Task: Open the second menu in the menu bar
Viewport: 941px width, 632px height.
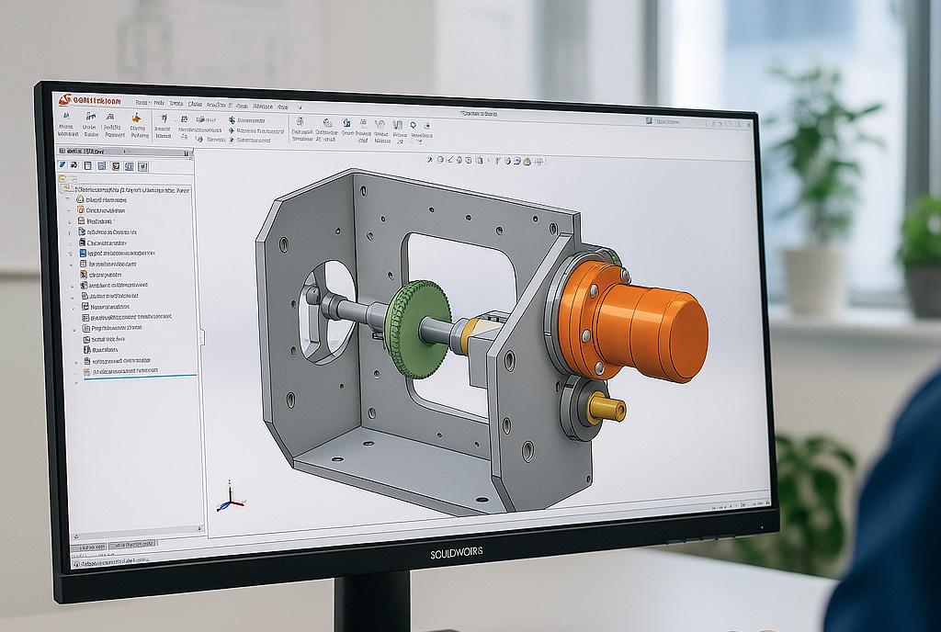Action: click(x=159, y=103)
